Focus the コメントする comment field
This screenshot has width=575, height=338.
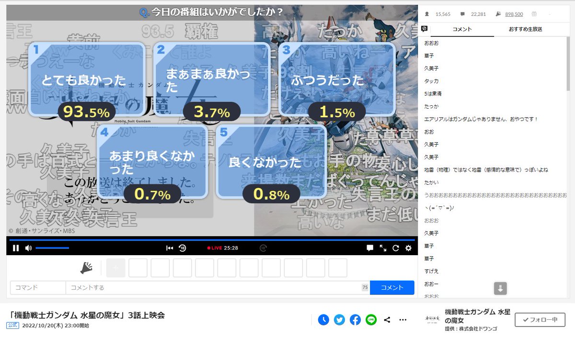pyautogui.click(x=218, y=288)
